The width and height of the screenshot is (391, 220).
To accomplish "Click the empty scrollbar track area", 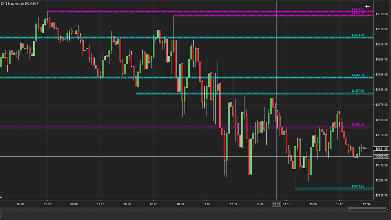I will tap(183, 210).
